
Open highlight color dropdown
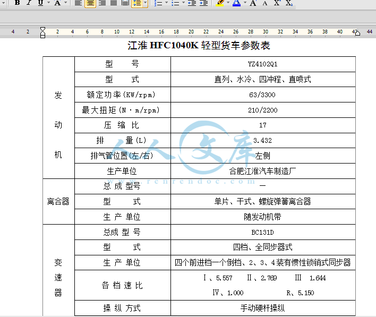point(228,3)
